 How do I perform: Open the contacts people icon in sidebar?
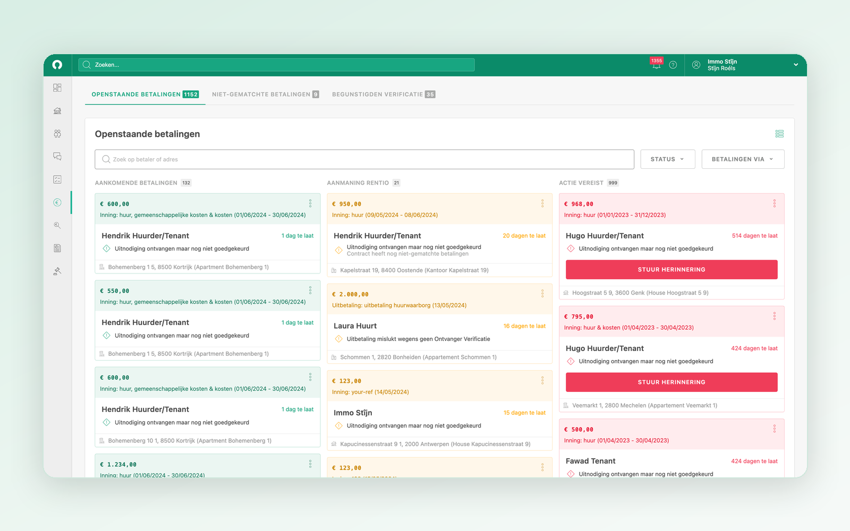(57, 133)
